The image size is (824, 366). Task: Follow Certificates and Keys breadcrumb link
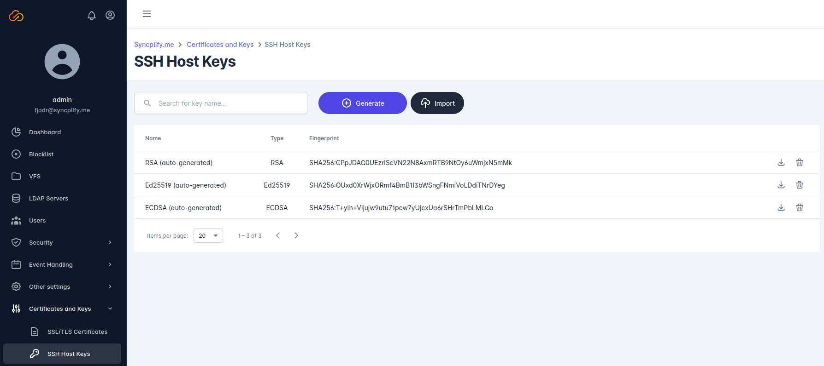coord(220,45)
